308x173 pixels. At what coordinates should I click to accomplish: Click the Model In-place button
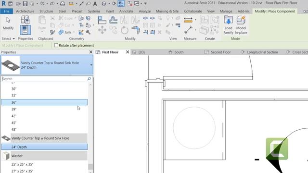point(241,25)
